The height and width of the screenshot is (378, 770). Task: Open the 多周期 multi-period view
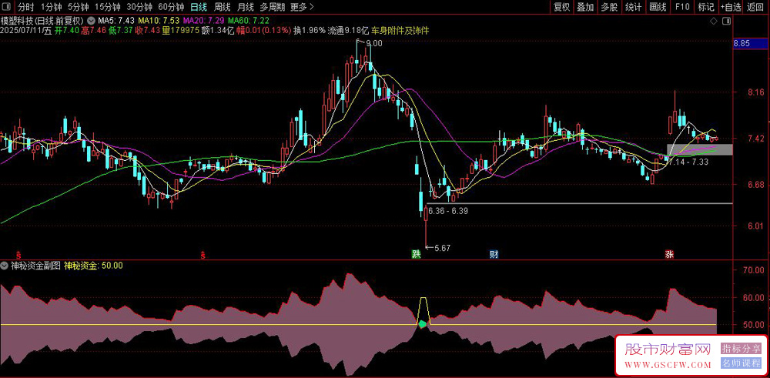pos(272,7)
